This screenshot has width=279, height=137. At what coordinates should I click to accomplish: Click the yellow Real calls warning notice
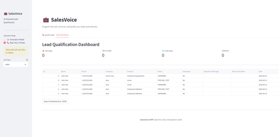coord(16,51)
